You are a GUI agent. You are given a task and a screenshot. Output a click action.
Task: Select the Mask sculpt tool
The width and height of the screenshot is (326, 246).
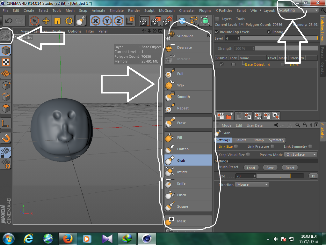tap(188, 221)
